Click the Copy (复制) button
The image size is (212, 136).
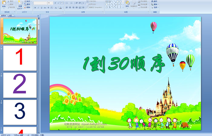point(10,4)
